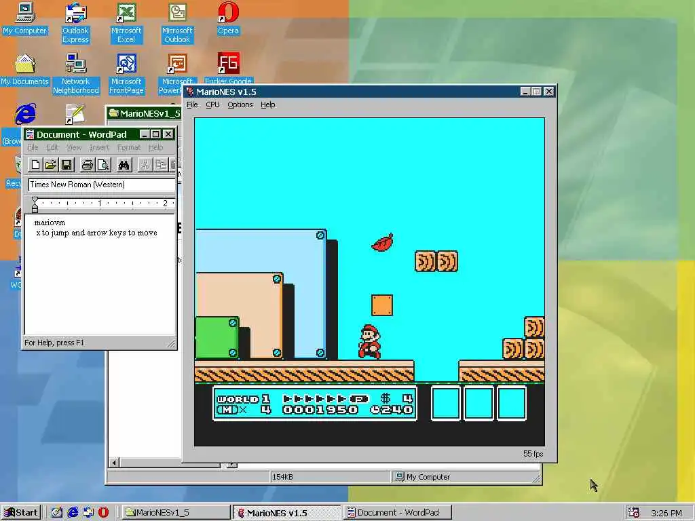
Task: Click the 55 fps readout in MarioNES
Action: tap(533, 454)
